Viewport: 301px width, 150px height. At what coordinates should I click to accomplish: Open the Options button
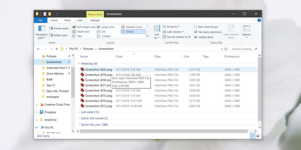pyautogui.click(x=246, y=32)
